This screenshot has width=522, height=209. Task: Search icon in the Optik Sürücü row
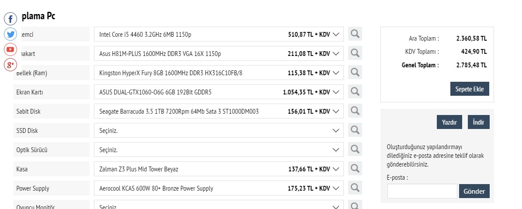(x=355, y=150)
